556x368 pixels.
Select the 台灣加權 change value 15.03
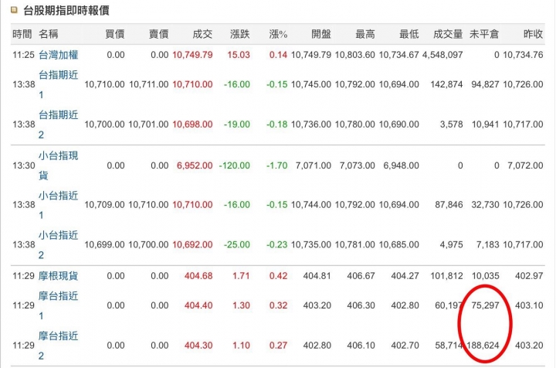click(x=239, y=55)
